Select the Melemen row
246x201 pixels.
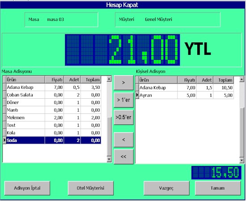click(52, 117)
